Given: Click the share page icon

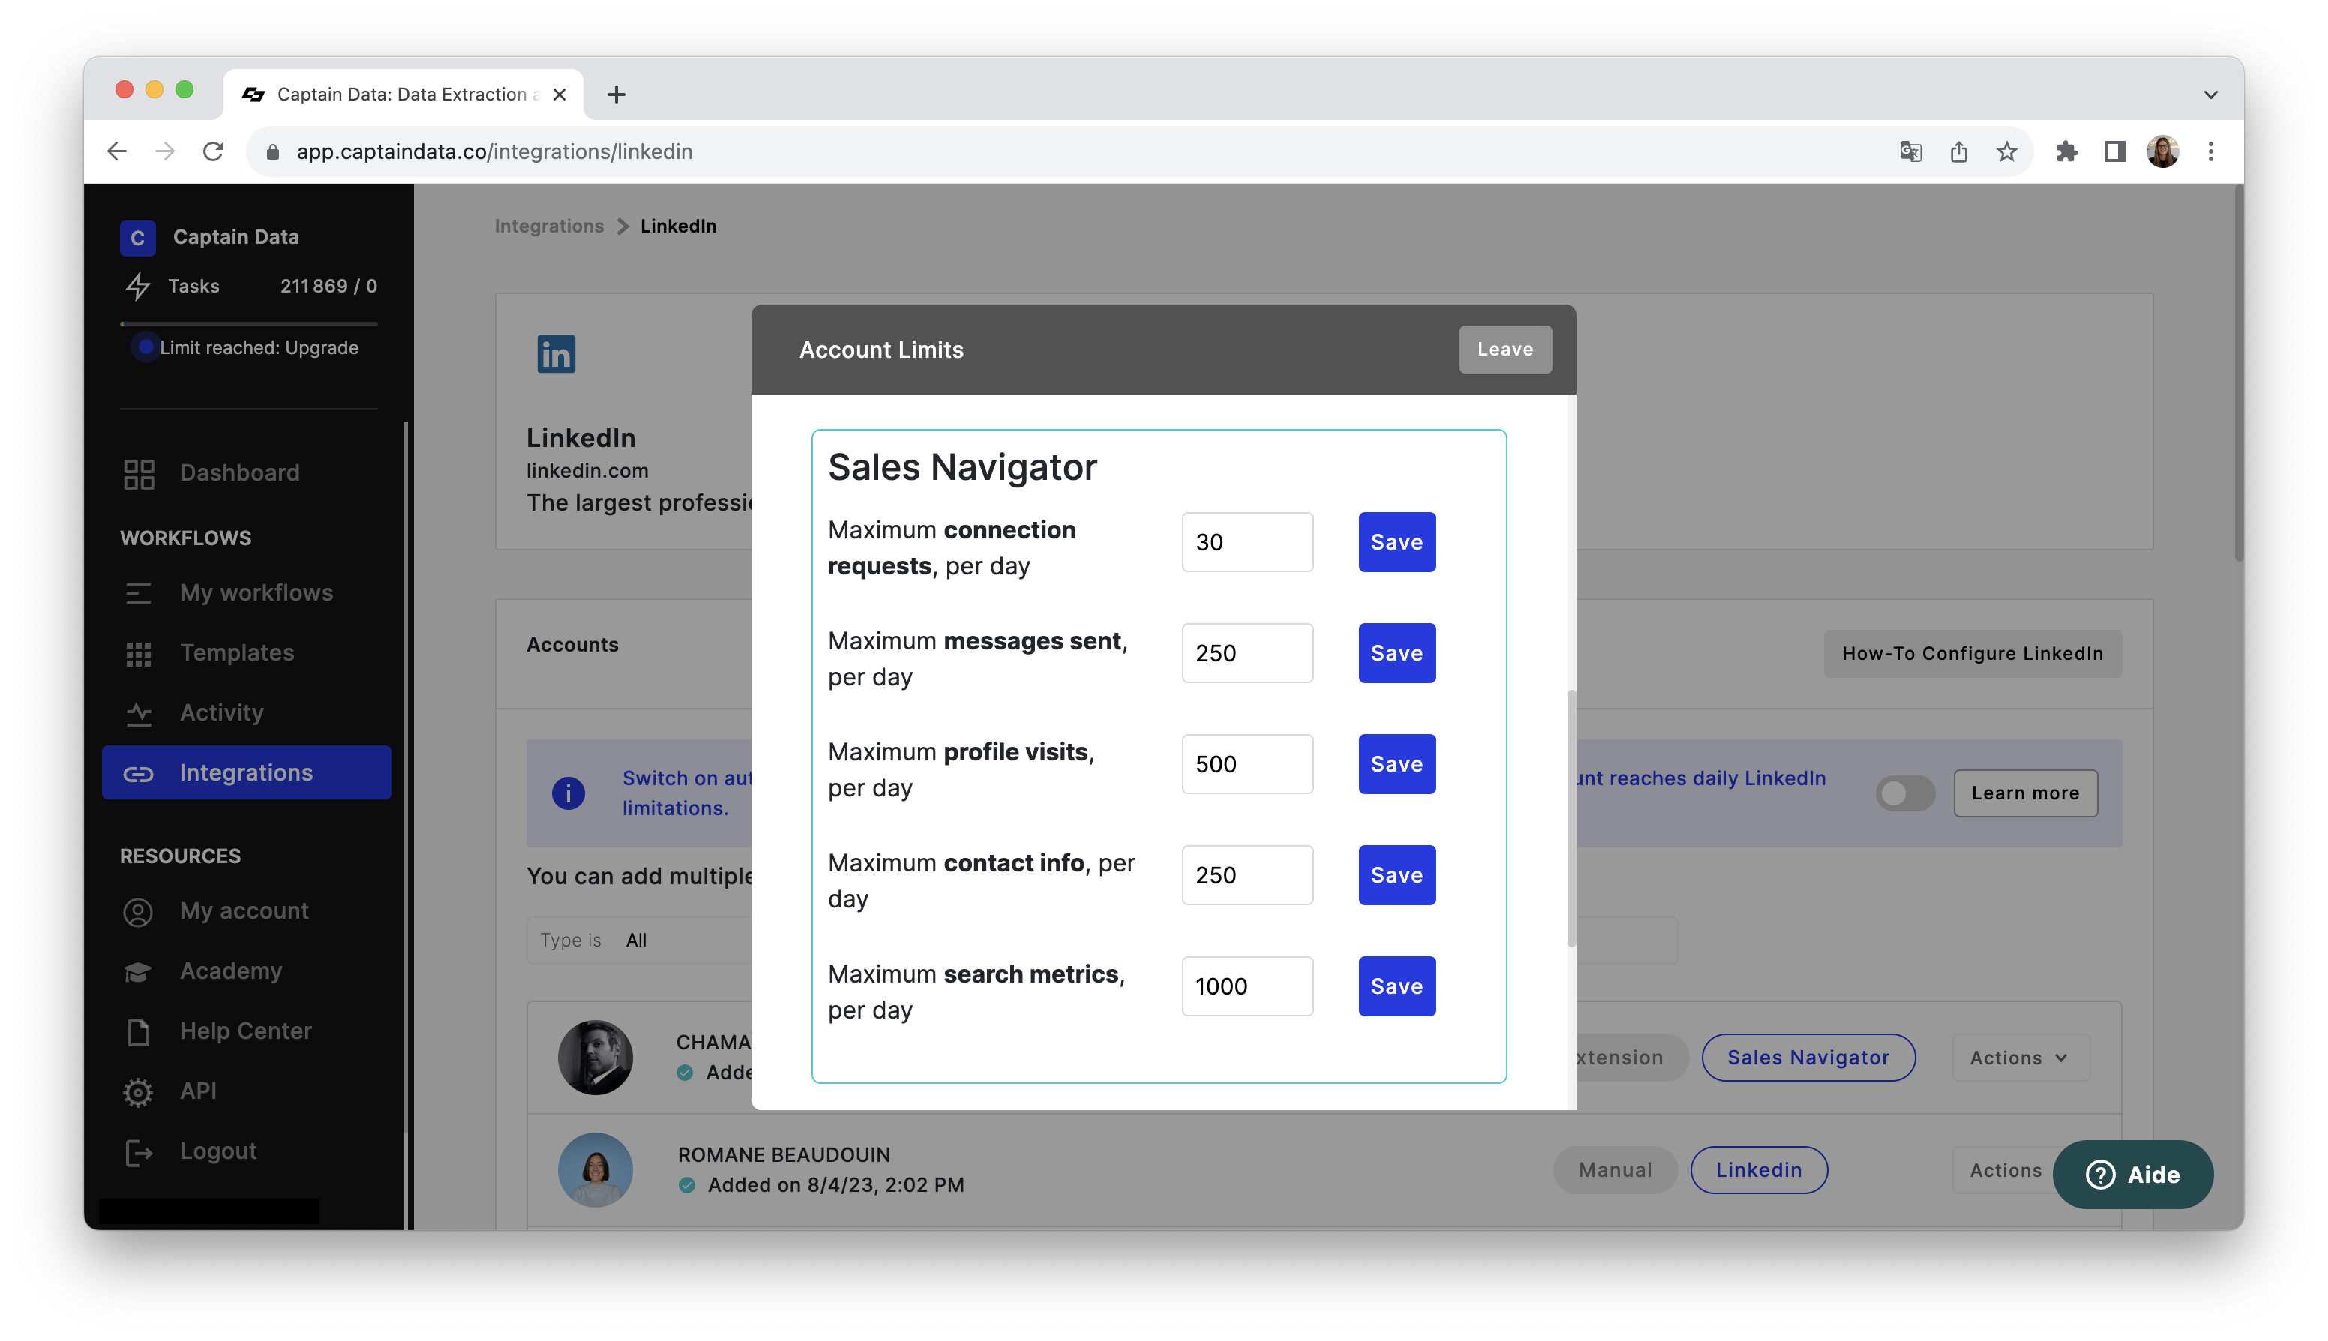Looking at the screenshot, I should pos(1957,151).
